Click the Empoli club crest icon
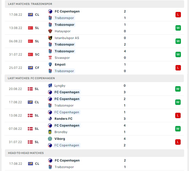The width and height of the screenshot is (189, 171). point(50,64)
